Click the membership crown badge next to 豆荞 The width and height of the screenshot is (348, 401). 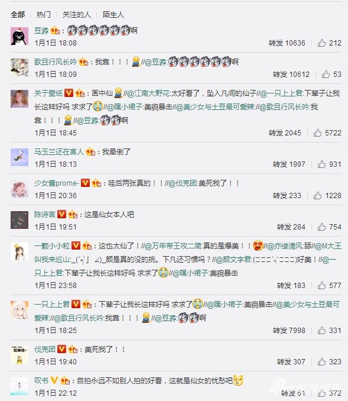point(55,31)
